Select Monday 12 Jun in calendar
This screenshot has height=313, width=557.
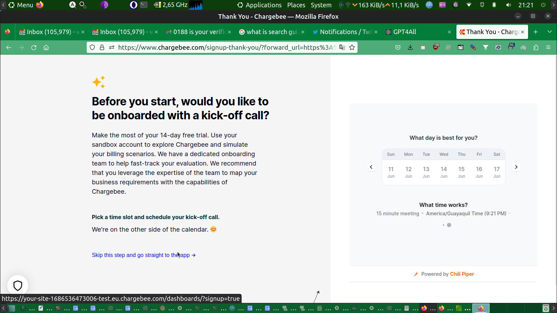coord(408,172)
